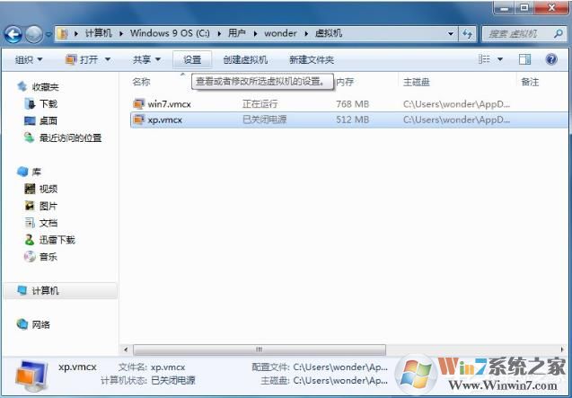Viewport: 572px width, 398px height.
Task: Open address bar history dropdown
Action: 451,33
